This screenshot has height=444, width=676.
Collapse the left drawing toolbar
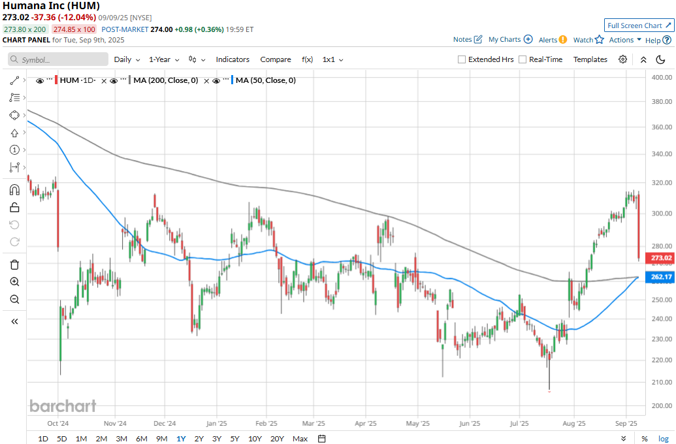click(x=14, y=321)
